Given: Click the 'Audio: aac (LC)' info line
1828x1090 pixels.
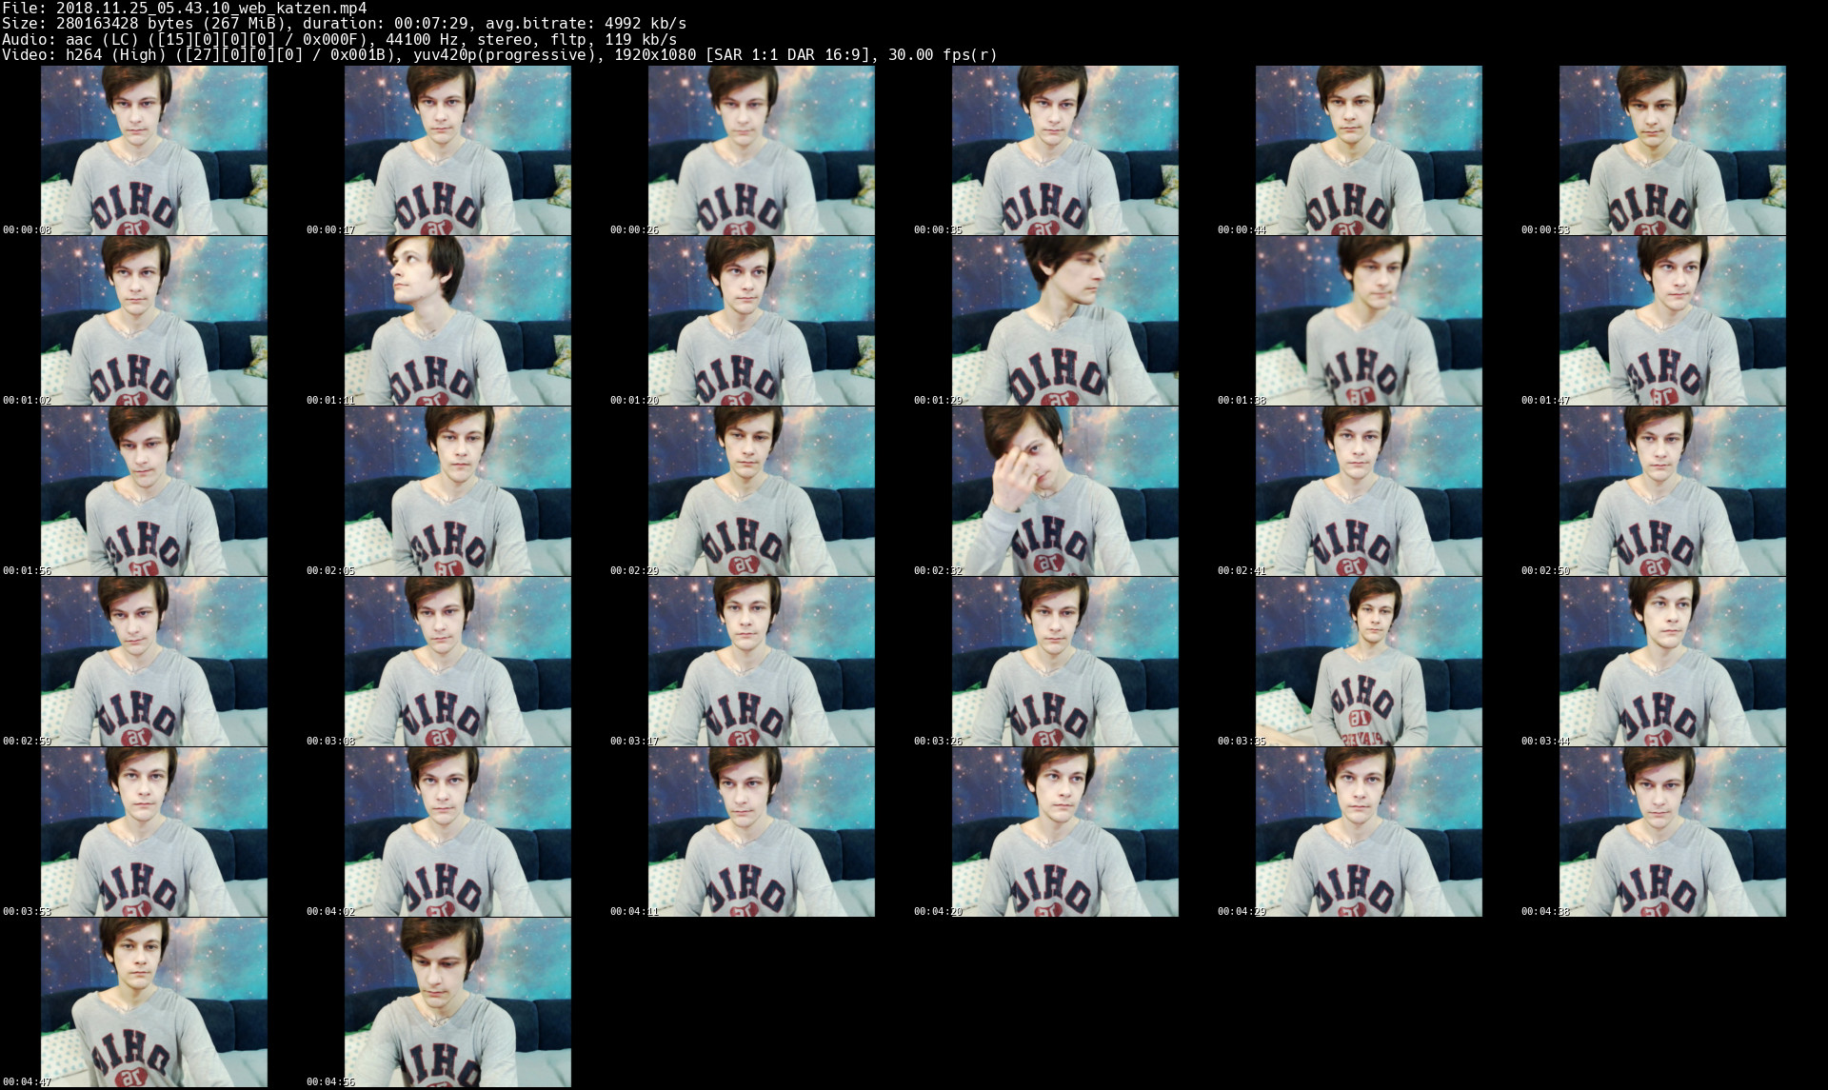Looking at the screenshot, I should pos(340,39).
